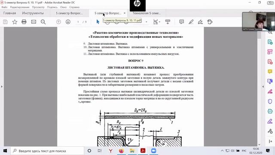Switch to Zoom taskbar icon
The image size is (275, 155).
(x=154, y=151)
